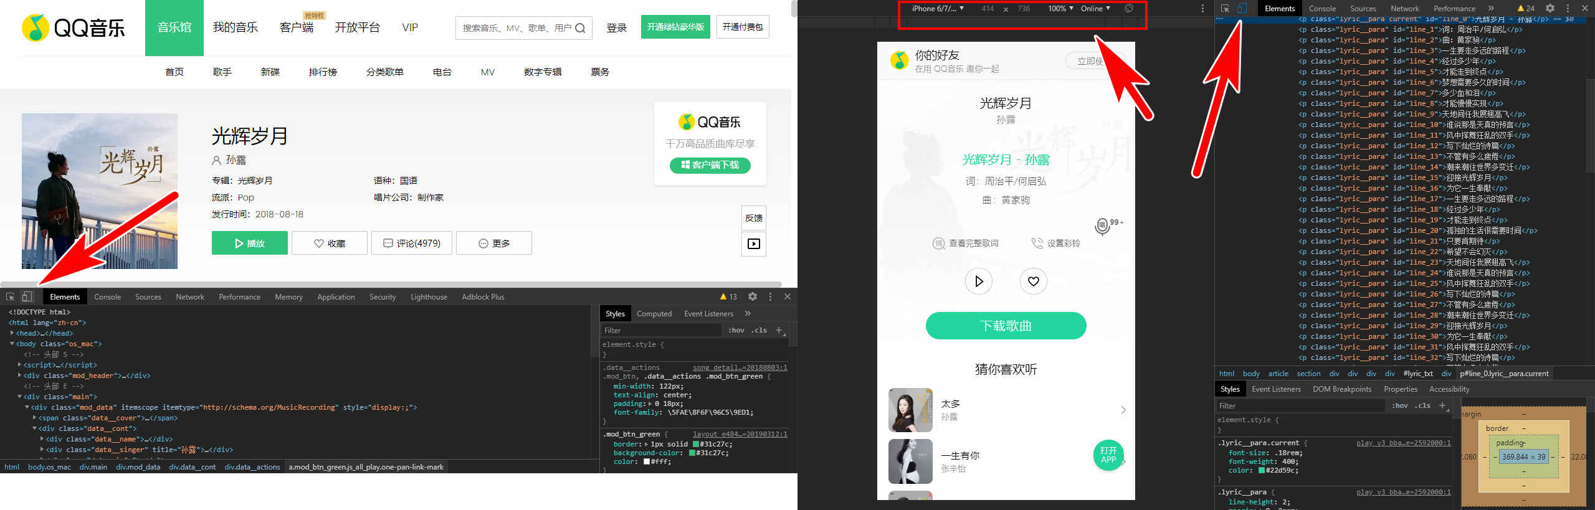The width and height of the screenshot is (1595, 510).
Task: Click the video play icon below 反馈
Action: pyautogui.click(x=754, y=243)
